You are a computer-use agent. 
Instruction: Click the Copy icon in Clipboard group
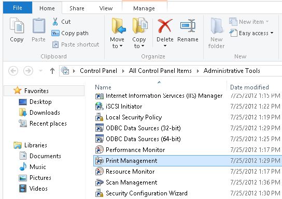pyautogui.click(x=17, y=26)
